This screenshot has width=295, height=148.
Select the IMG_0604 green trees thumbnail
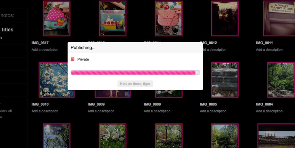point(281,80)
